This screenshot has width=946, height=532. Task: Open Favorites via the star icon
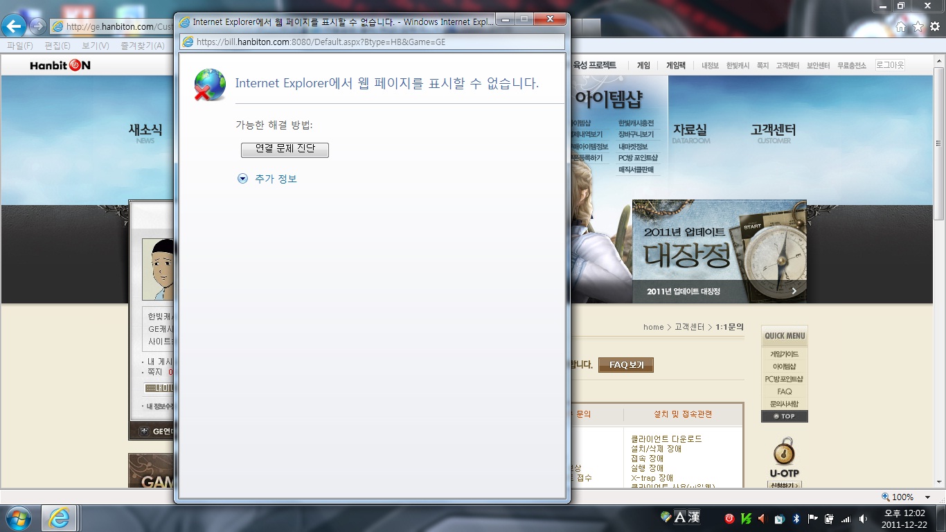[x=918, y=26]
